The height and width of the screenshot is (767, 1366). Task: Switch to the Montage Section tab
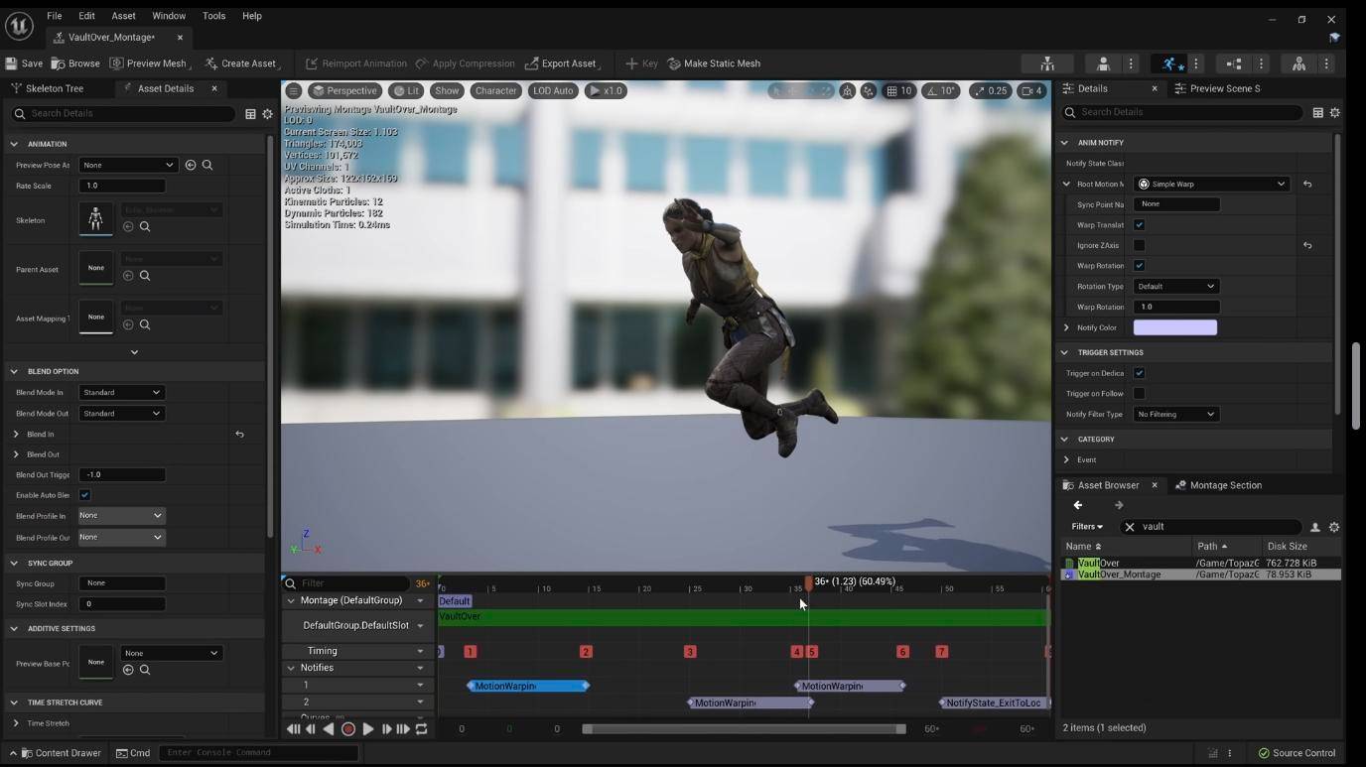[1225, 485]
